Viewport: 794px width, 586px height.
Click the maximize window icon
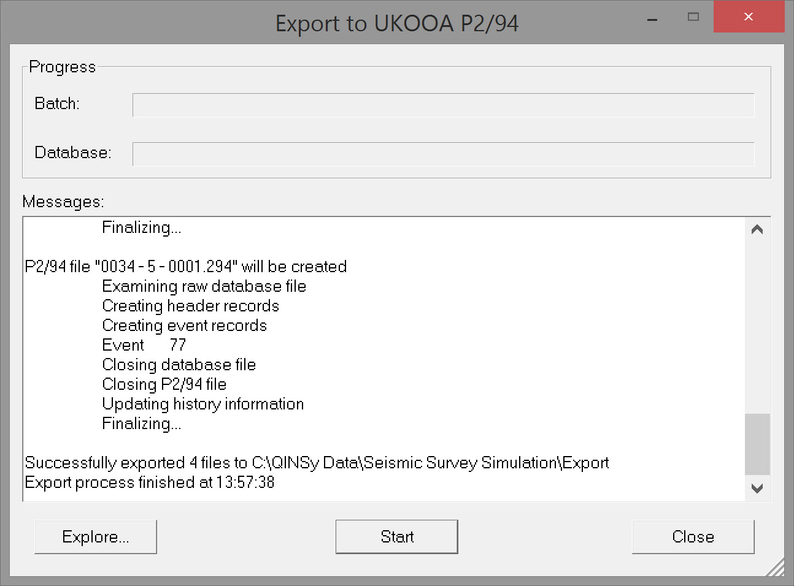click(x=693, y=17)
